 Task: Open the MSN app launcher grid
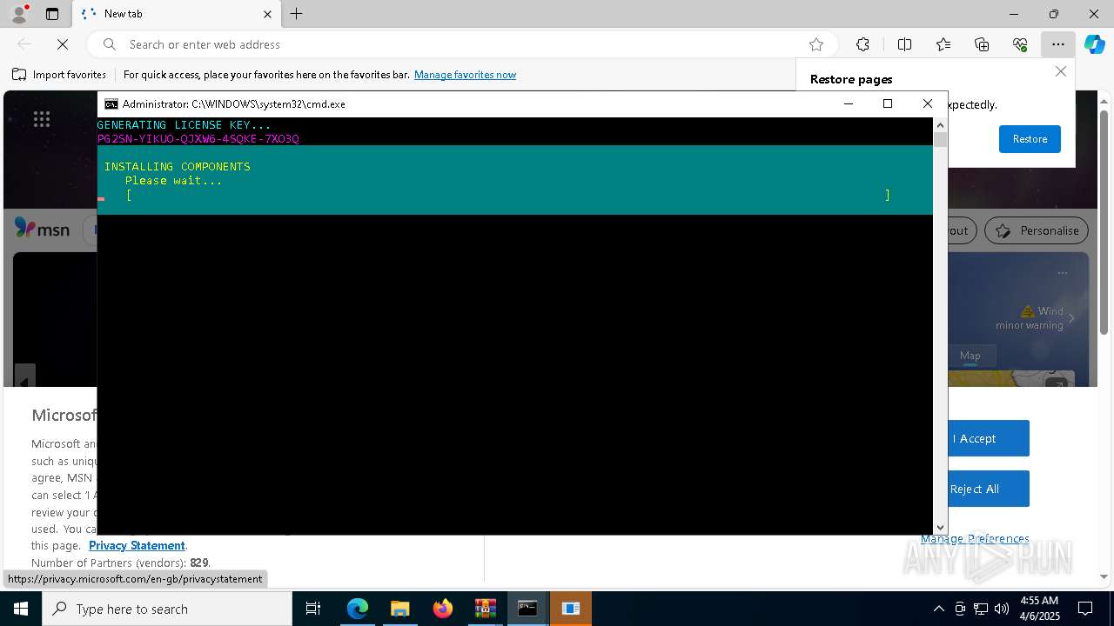41,119
